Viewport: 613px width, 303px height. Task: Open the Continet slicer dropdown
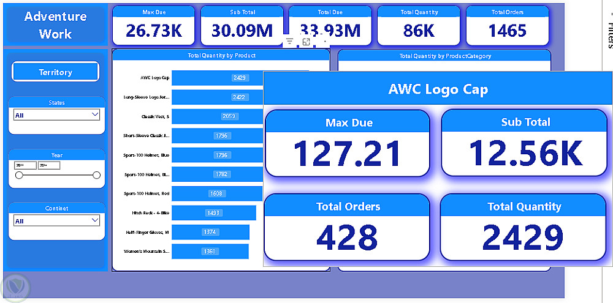[56, 220]
